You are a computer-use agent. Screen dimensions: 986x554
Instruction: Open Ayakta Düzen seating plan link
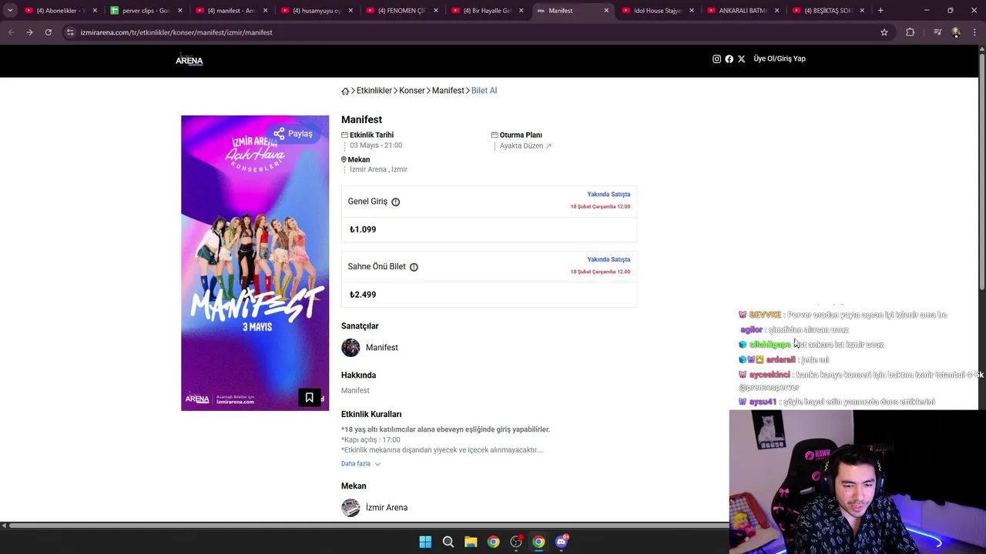[525, 145]
